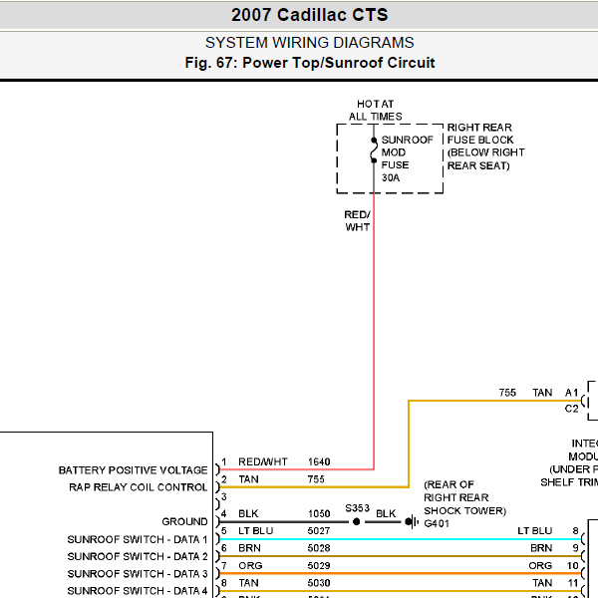Click the "TAN" label next to A1 connector

542,393
